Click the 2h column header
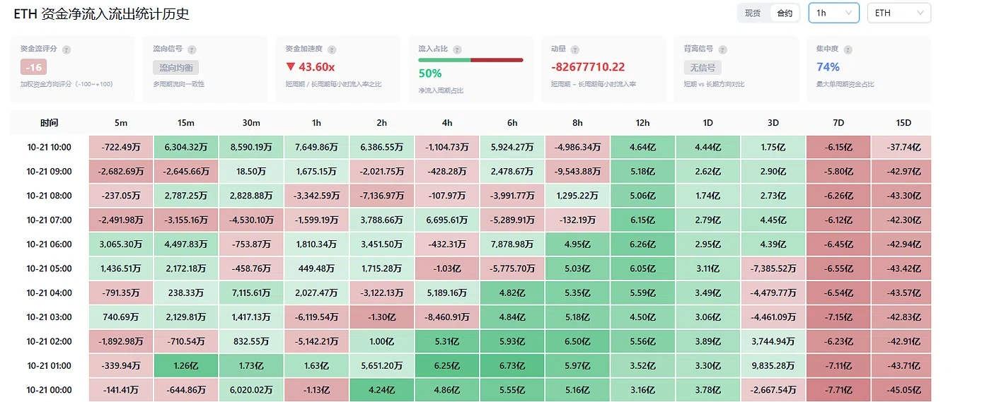Image resolution: width=994 pixels, height=402 pixels. [381, 123]
